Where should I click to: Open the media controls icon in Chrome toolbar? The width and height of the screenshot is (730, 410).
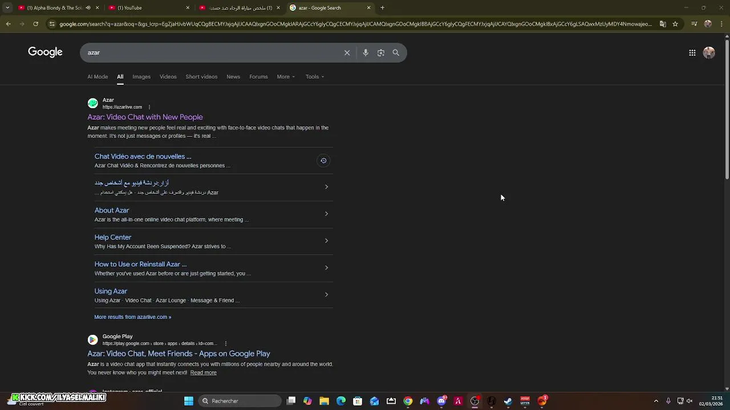(x=694, y=24)
